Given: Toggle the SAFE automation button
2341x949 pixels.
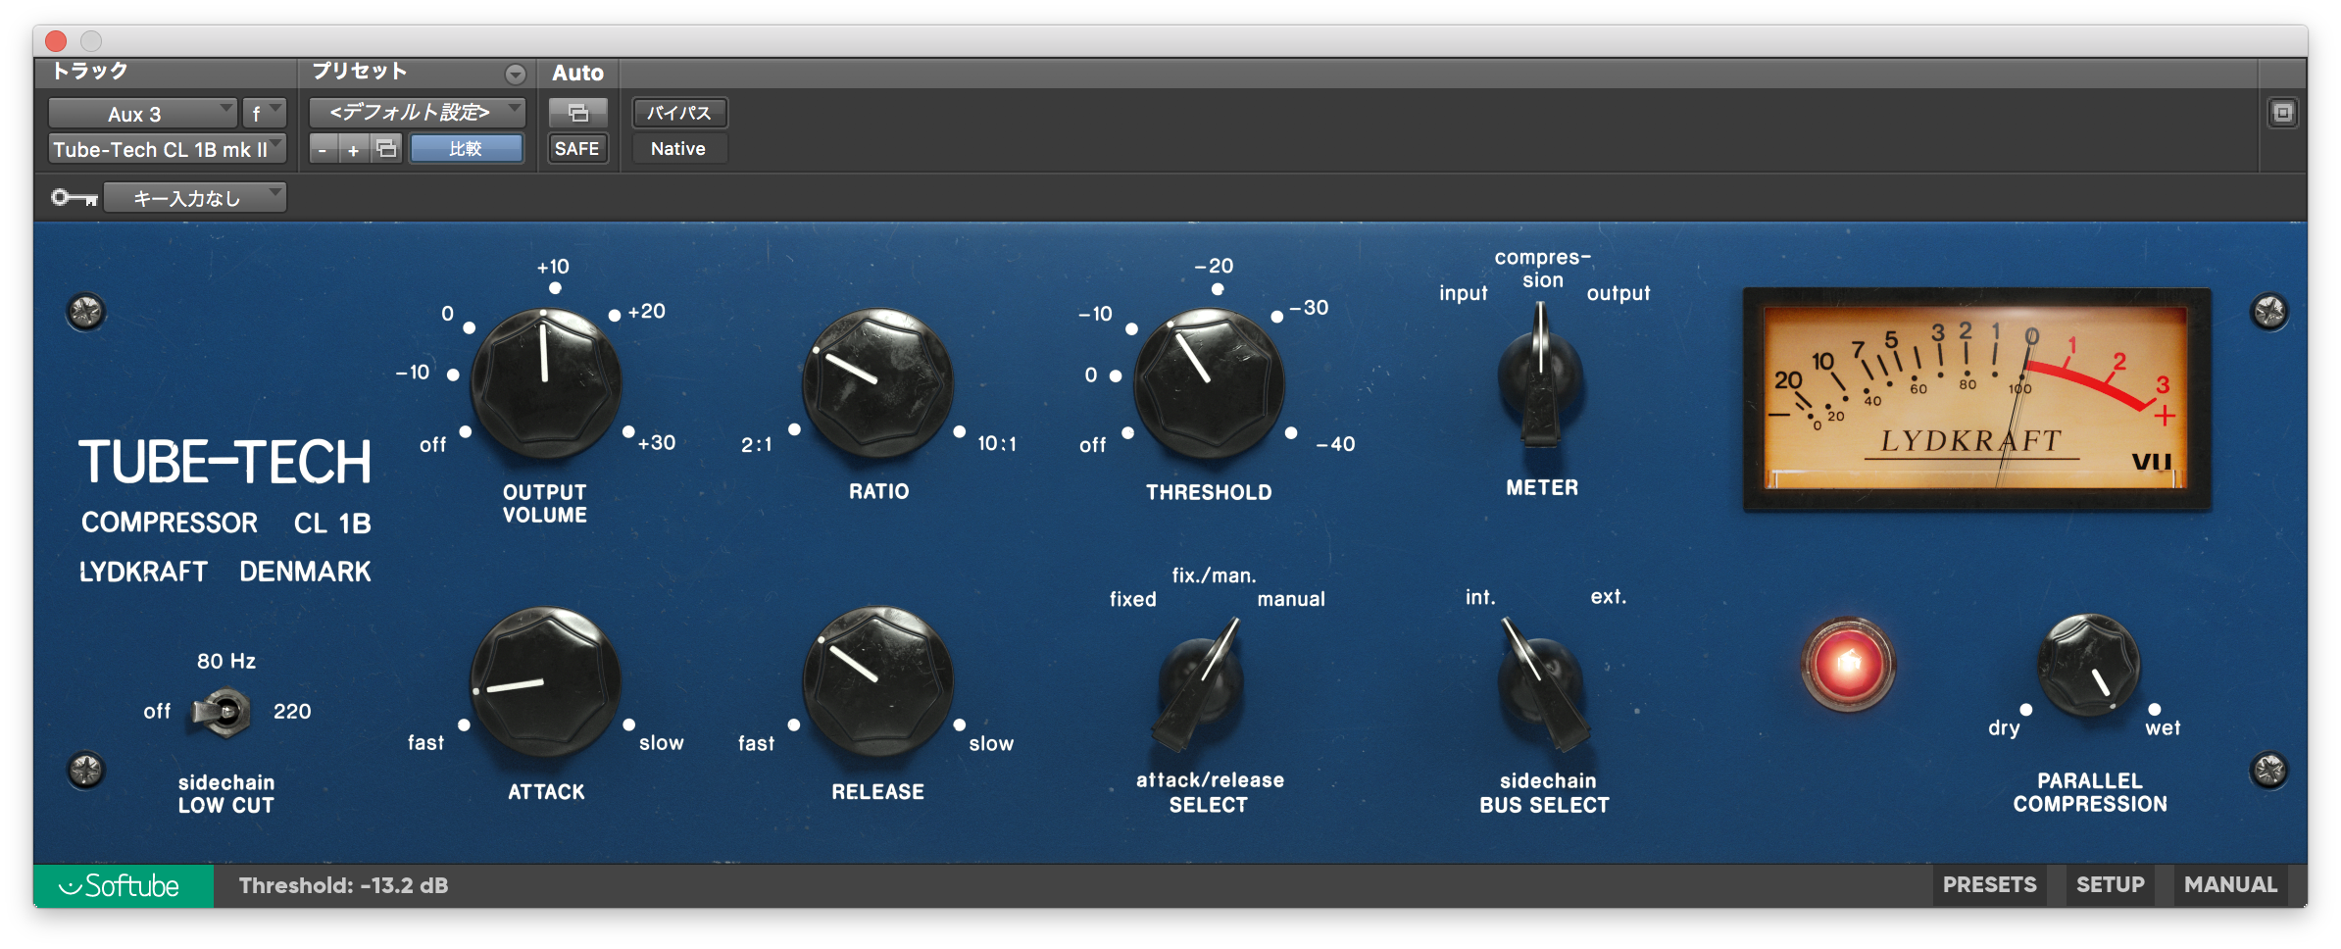Looking at the screenshot, I should (x=576, y=149).
